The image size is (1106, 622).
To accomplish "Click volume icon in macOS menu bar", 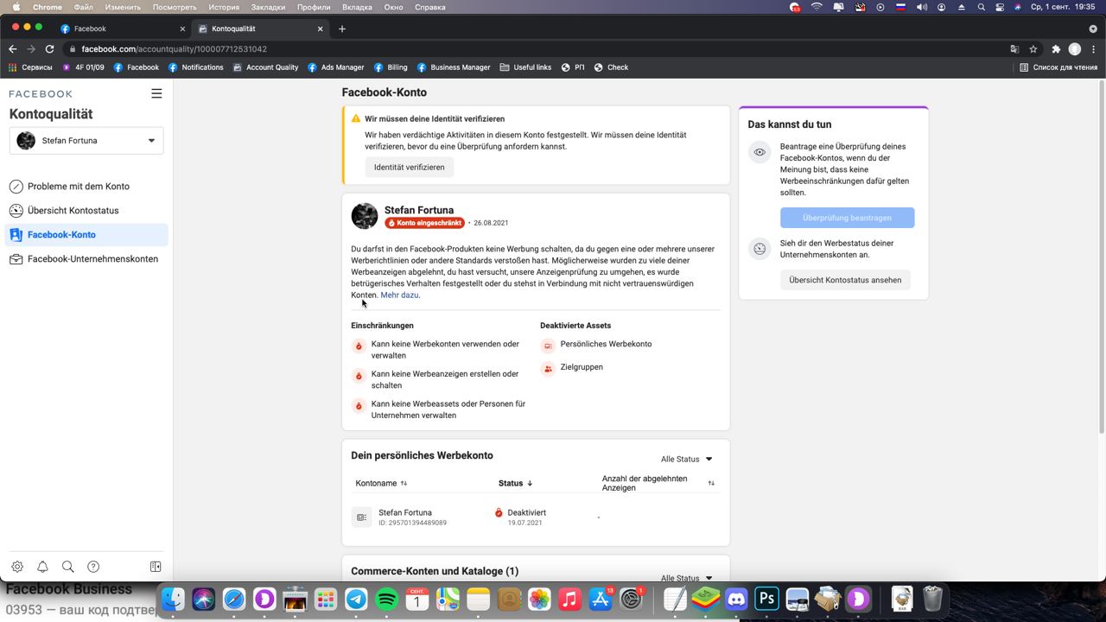I will pyautogui.click(x=921, y=7).
